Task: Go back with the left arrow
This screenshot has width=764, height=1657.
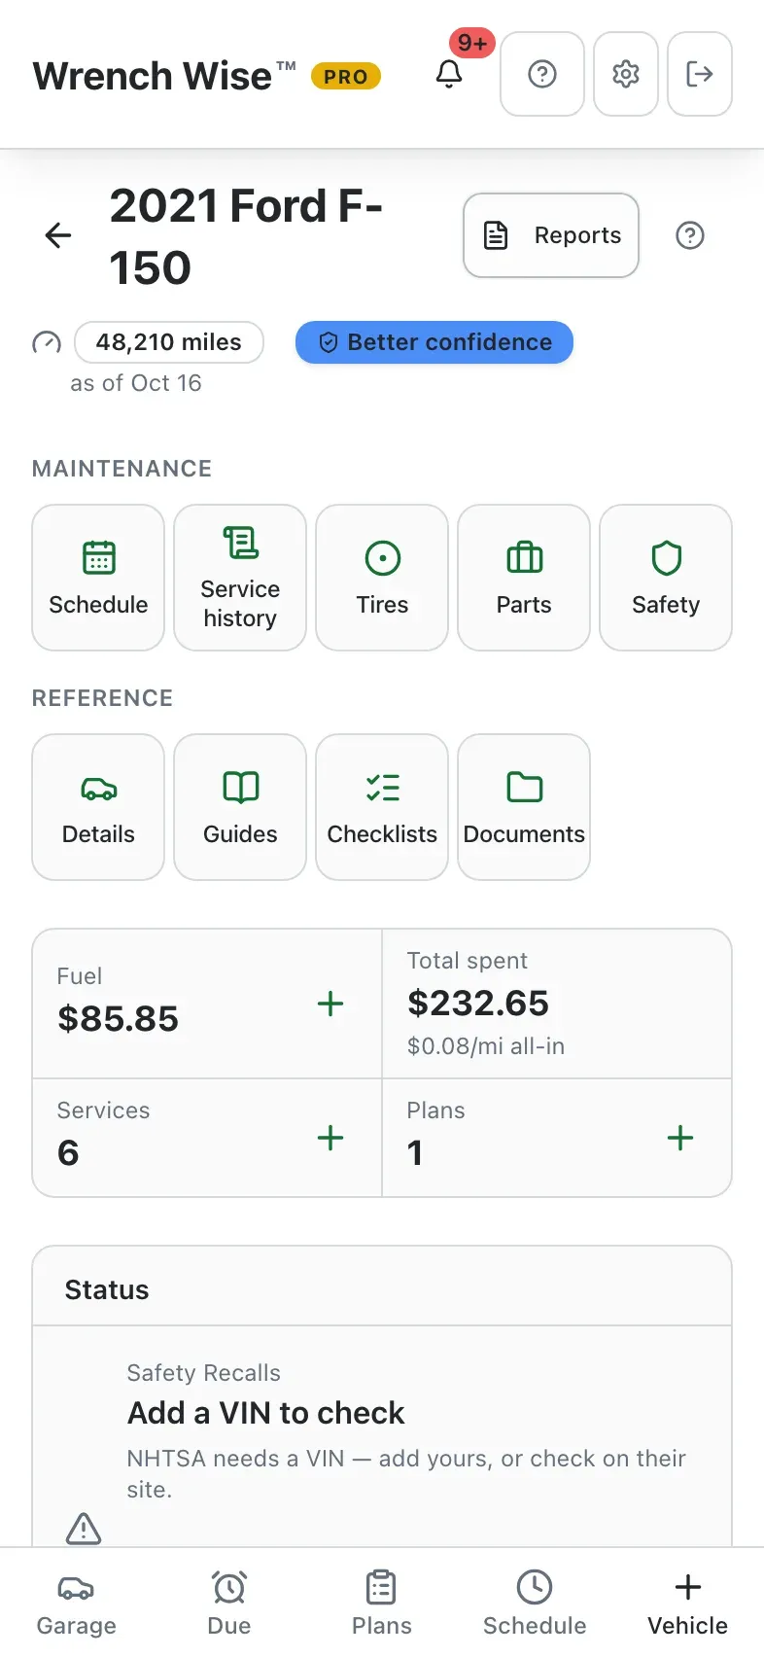Action: point(58,235)
